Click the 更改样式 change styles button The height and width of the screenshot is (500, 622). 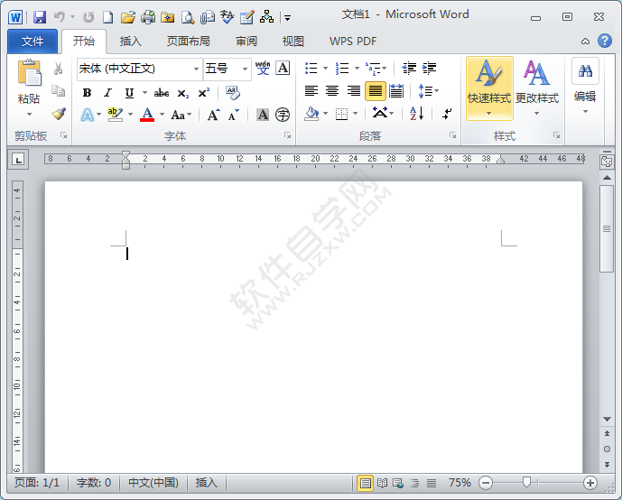point(537,88)
